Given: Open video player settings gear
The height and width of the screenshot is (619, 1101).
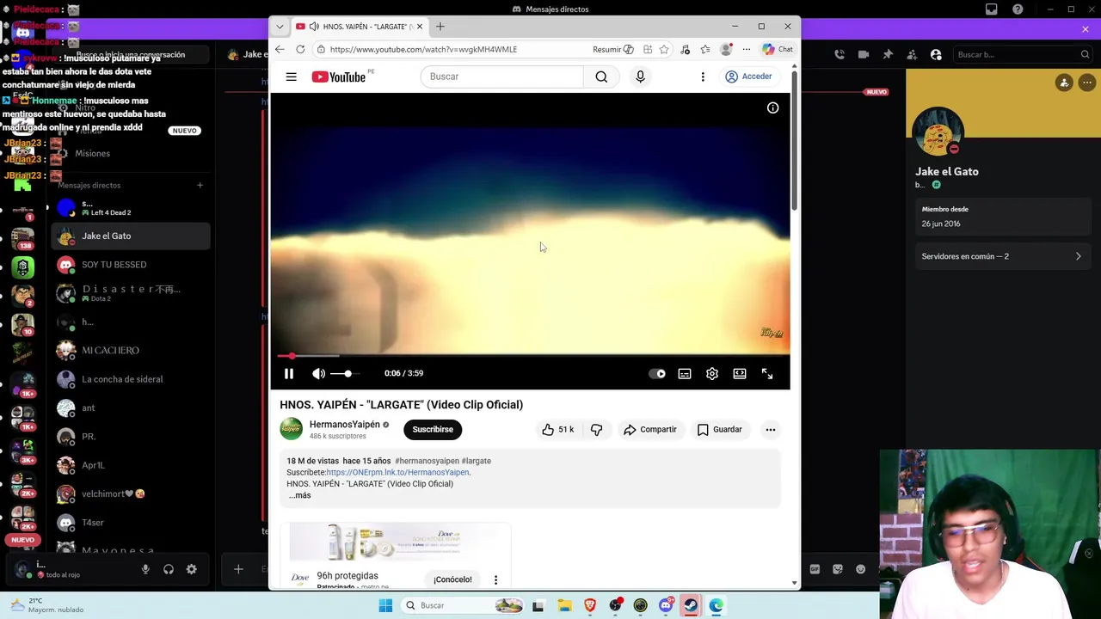Looking at the screenshot, I should [712, 374].
